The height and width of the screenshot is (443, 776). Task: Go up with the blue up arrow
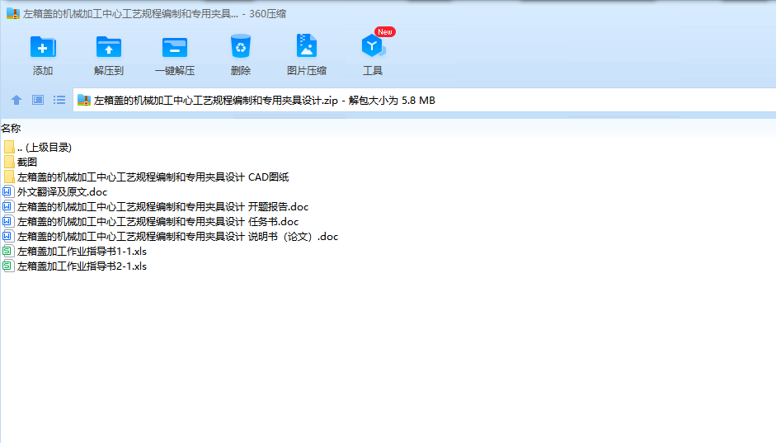pos(16,100)
